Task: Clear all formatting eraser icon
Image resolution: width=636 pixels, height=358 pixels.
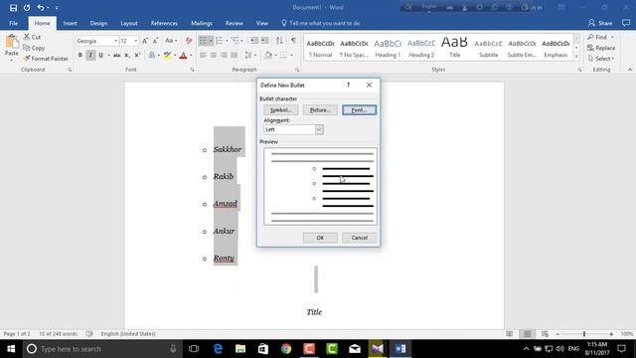Action: pyautogui.click(x=189, y=41)
